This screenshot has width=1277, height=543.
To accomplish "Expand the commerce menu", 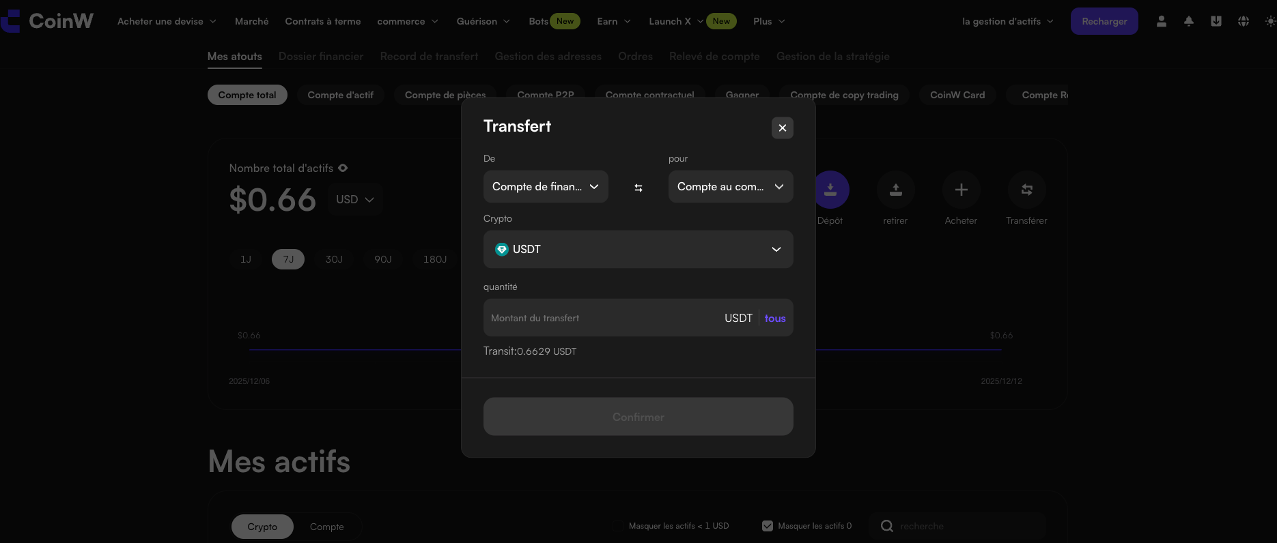I will click(x=408, y=21).
